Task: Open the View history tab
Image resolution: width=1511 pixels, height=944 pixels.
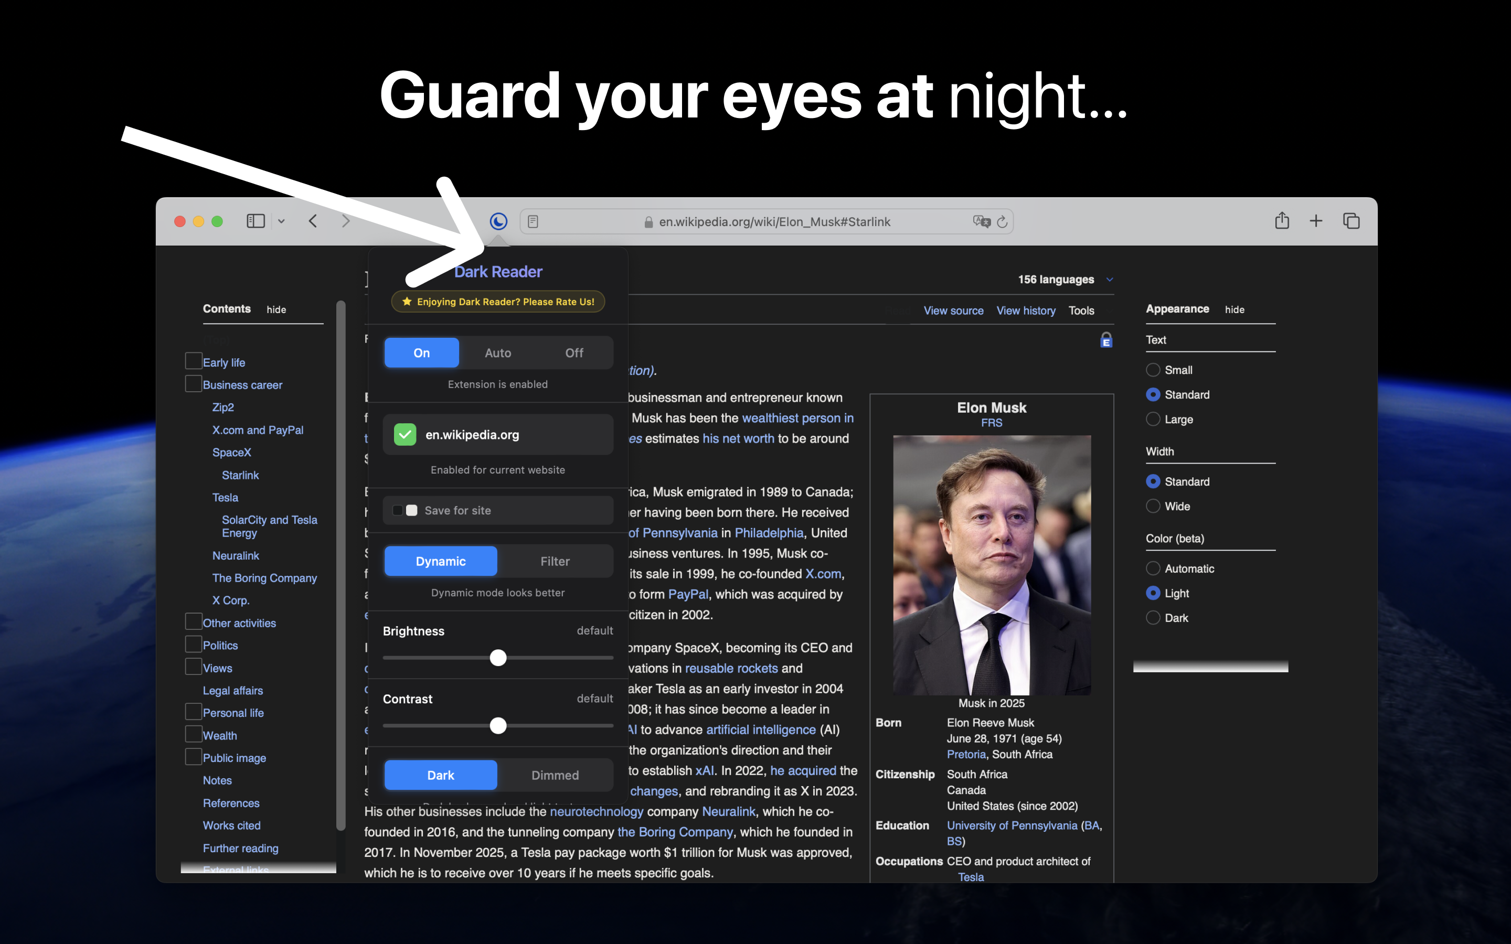Action: [x=1026, y=310]
